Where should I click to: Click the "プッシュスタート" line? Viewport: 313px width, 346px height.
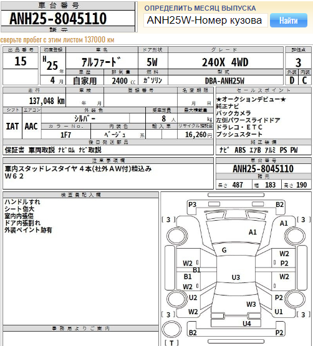239,134
